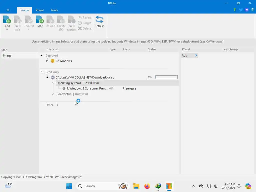Open Firefox from taskbar
This screenshot has height=192, width=256.
(x=147, y=186)
